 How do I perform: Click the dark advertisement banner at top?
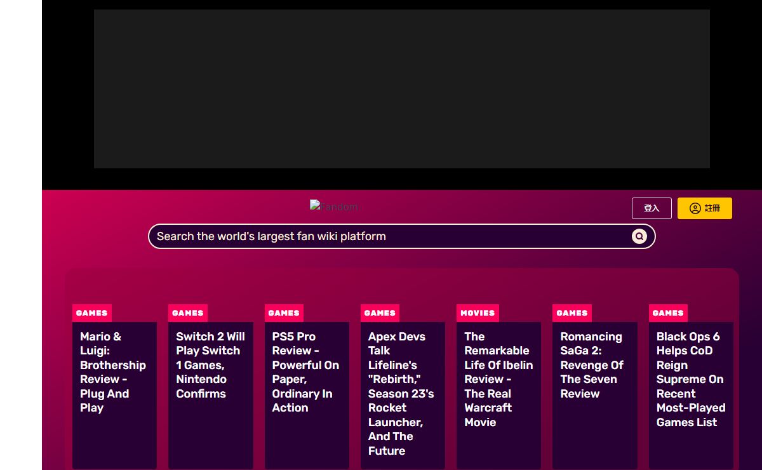tap(402, 89)
